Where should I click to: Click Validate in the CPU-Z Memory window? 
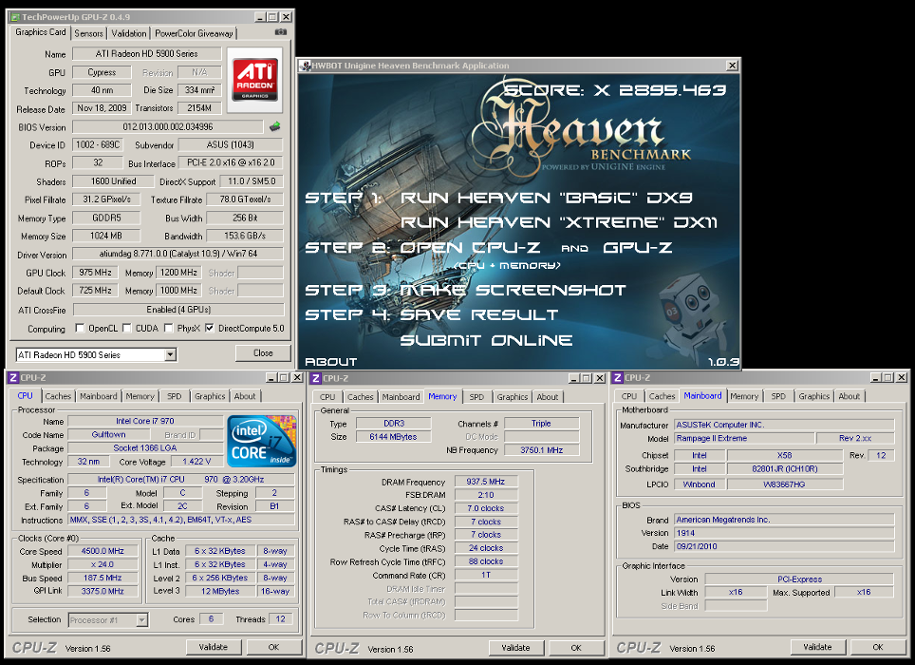point(515,648)
